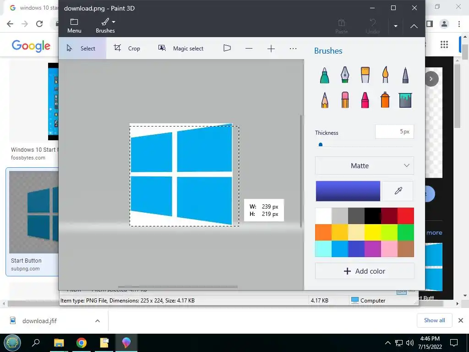The image size is (469, 352).
Task: Open File Explorer from the taskbar
Action: tap(59, 343)
